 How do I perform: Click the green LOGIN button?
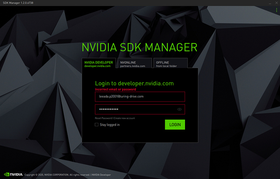pos(175,124)
